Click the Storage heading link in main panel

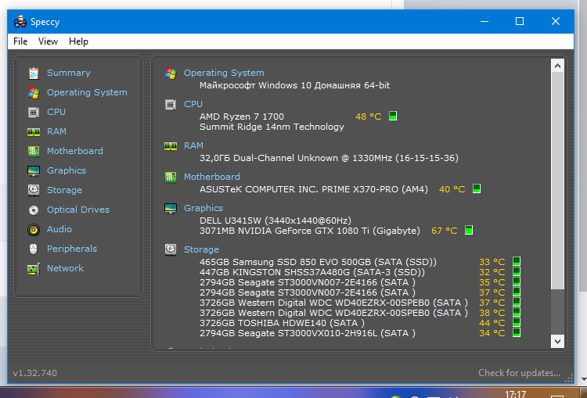[x=201, y=249]
